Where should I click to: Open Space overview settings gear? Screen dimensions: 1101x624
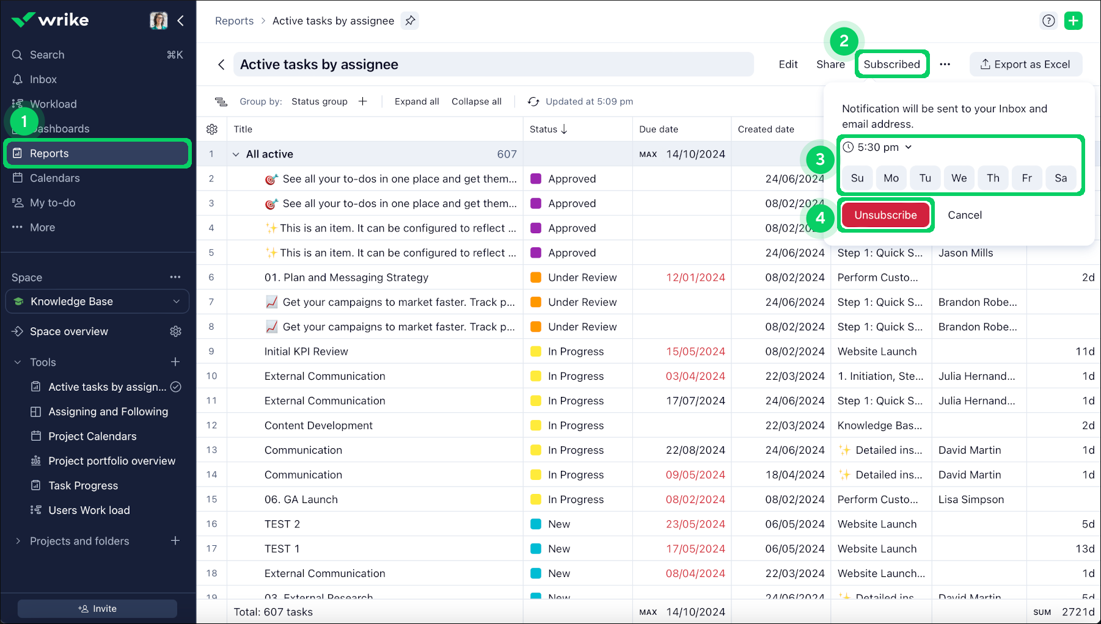175,332
